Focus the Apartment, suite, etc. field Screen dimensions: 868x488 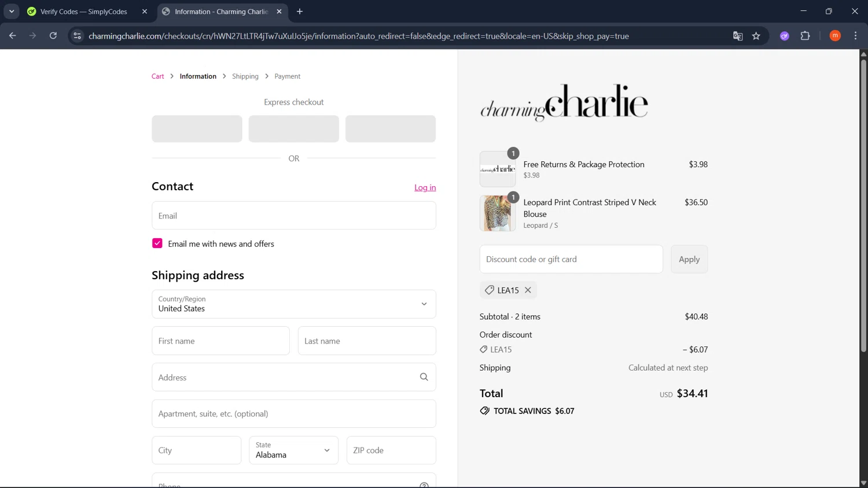294,414
